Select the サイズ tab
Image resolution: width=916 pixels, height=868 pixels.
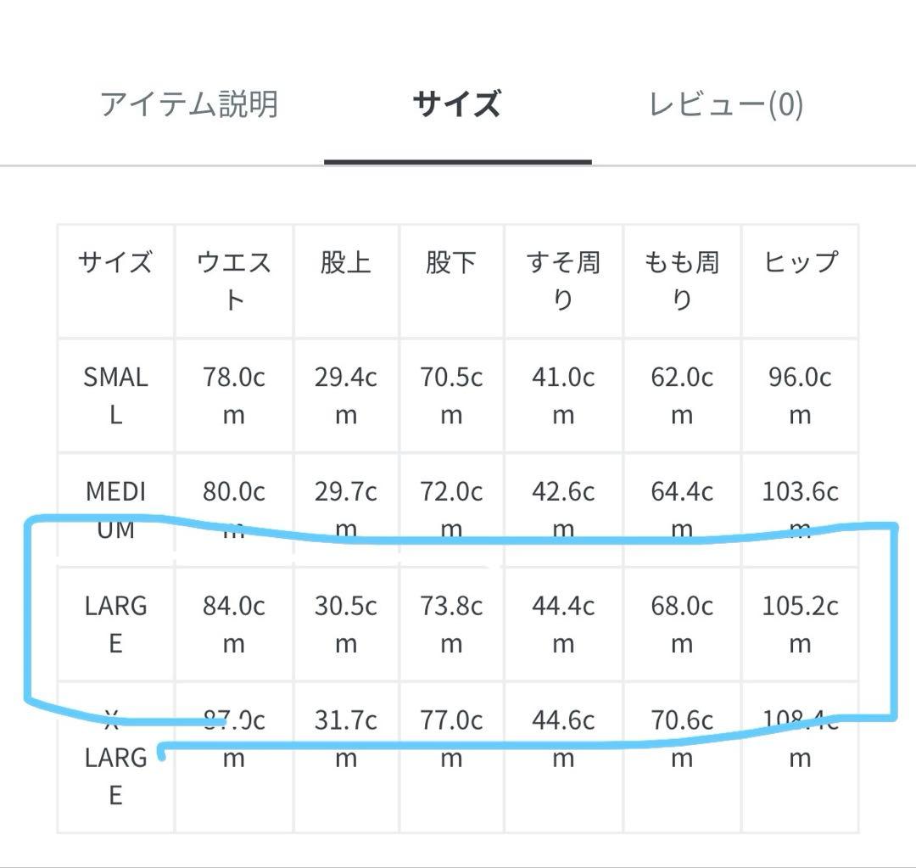tap(456, 104)
